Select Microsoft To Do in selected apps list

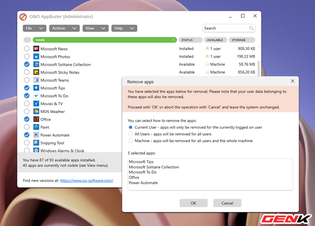click(143, 172)
